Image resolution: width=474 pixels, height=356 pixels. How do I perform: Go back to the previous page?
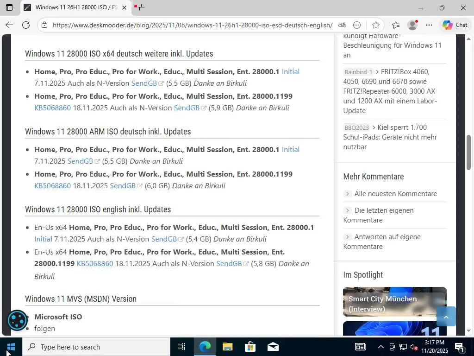pos(9,25)
